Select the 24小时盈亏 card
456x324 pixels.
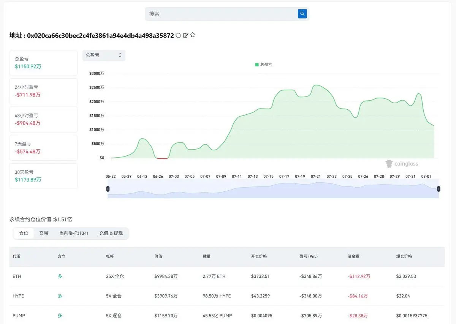click(x=43, y=91)
